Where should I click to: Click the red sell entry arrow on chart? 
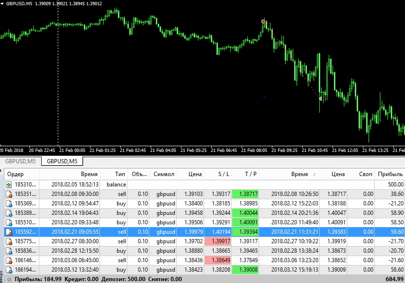[263, 21]
